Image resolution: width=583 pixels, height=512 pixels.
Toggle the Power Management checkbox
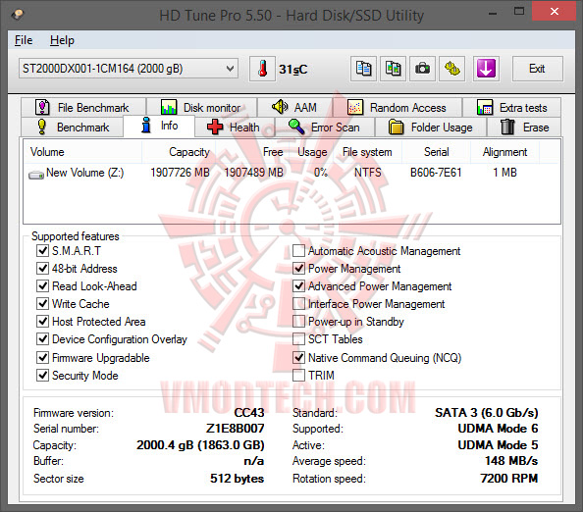coord(299,269)
